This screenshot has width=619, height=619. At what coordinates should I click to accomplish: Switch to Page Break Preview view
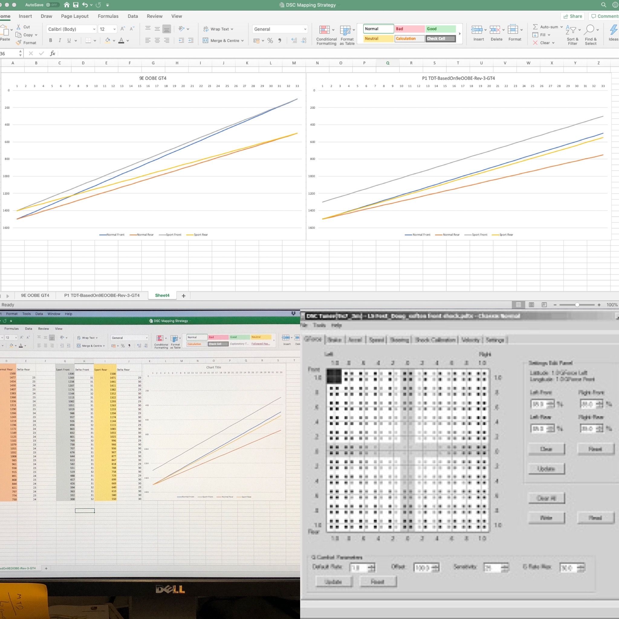point(544,305)
